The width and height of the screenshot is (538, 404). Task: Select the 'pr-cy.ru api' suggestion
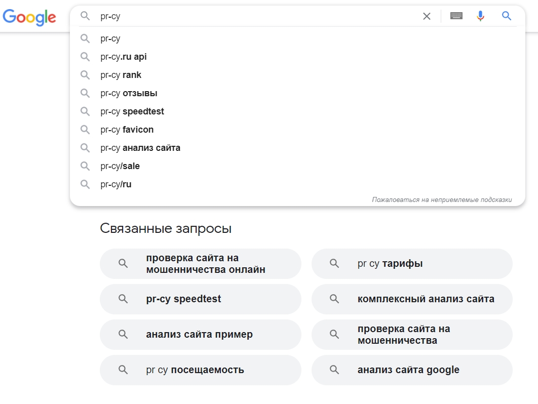pos(123,56)
